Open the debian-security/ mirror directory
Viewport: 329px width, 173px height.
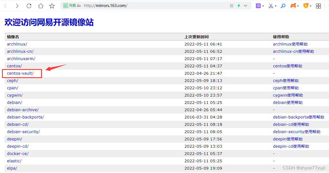point(24,132)
